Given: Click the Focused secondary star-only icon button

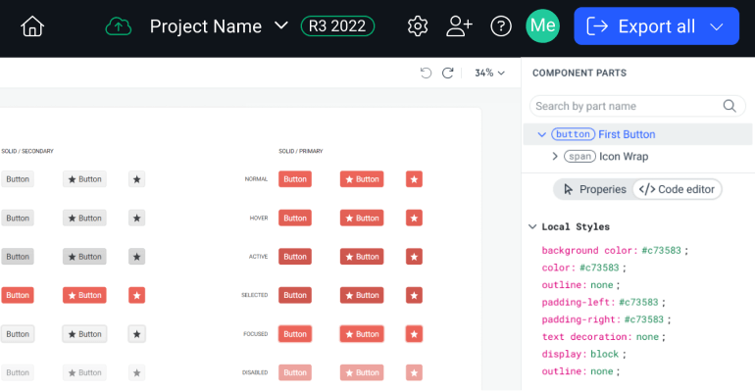Looking at the screenshot, I should (136, 334).
